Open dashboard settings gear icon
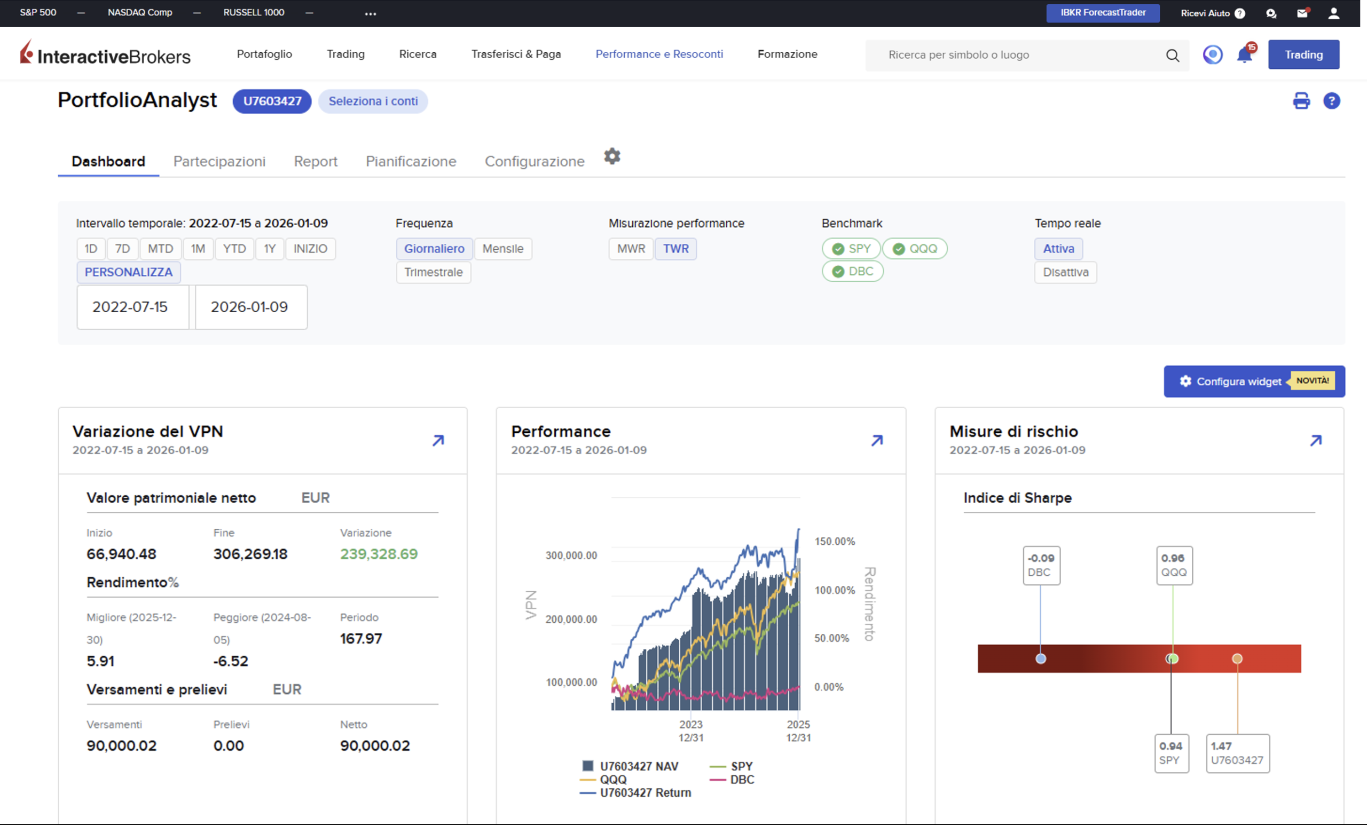 click(x=612, y=156)
